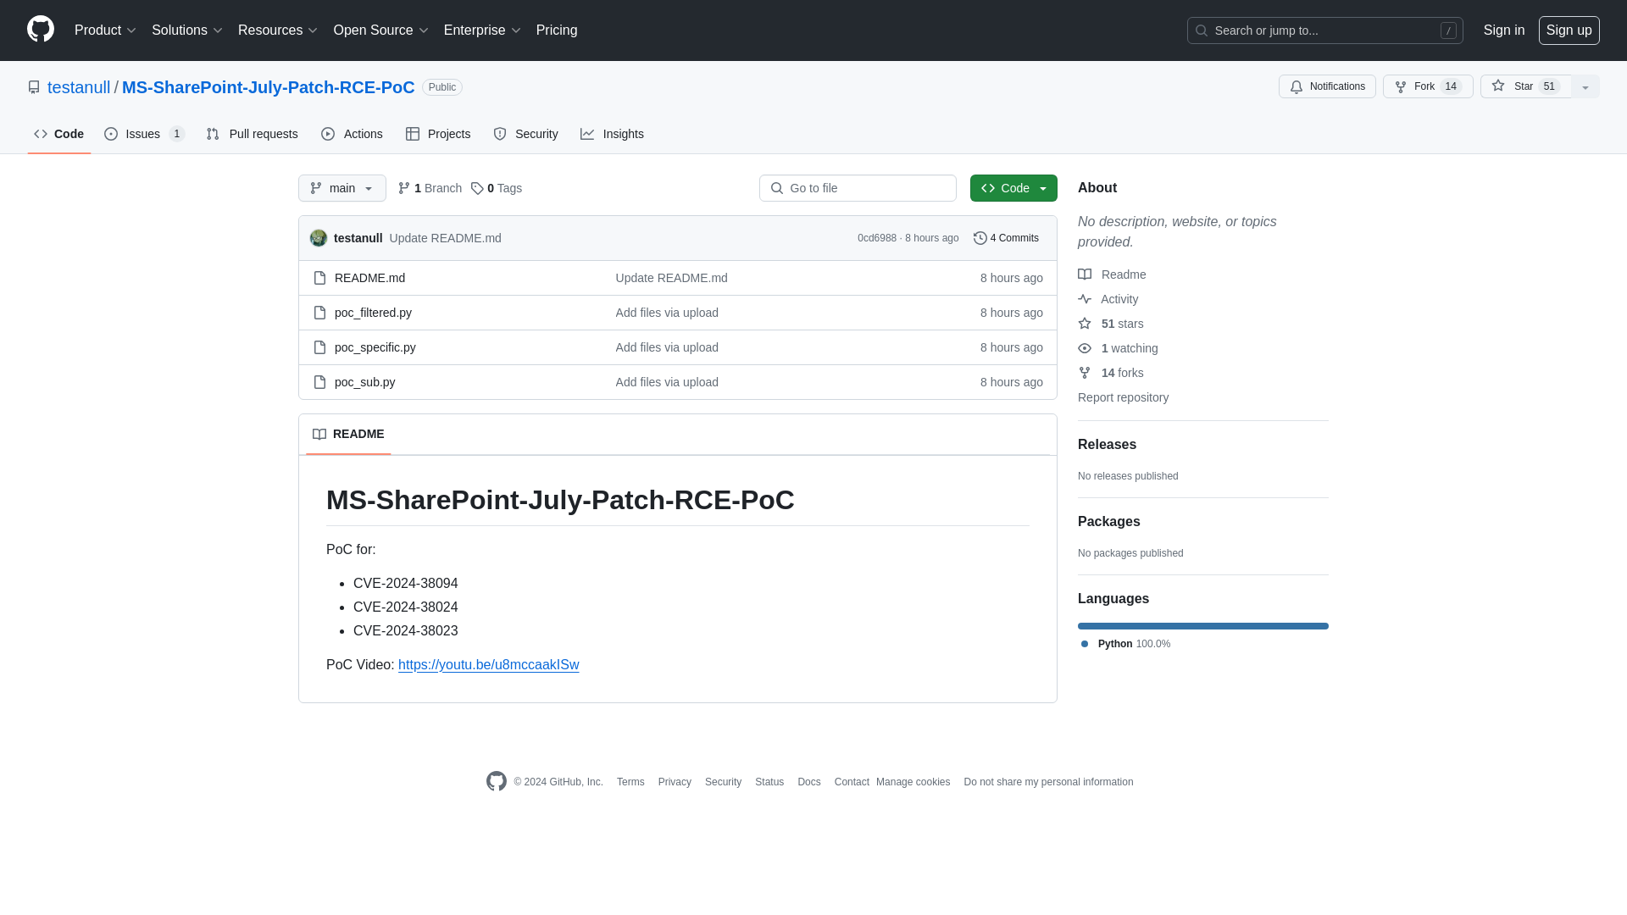Click the README.md file icon
The width and height of the screenshot is (1627, 915).
319,278
